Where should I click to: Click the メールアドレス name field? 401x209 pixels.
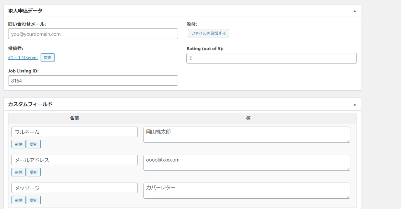(x=75, y=160)
